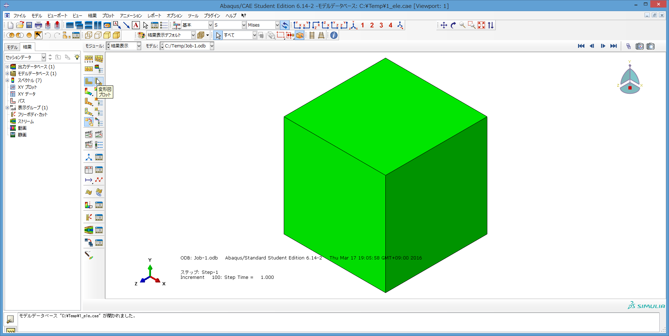Click the color paint brush tool icon
This screenshot has width=669, height=336.
click(x=89, y=256)
